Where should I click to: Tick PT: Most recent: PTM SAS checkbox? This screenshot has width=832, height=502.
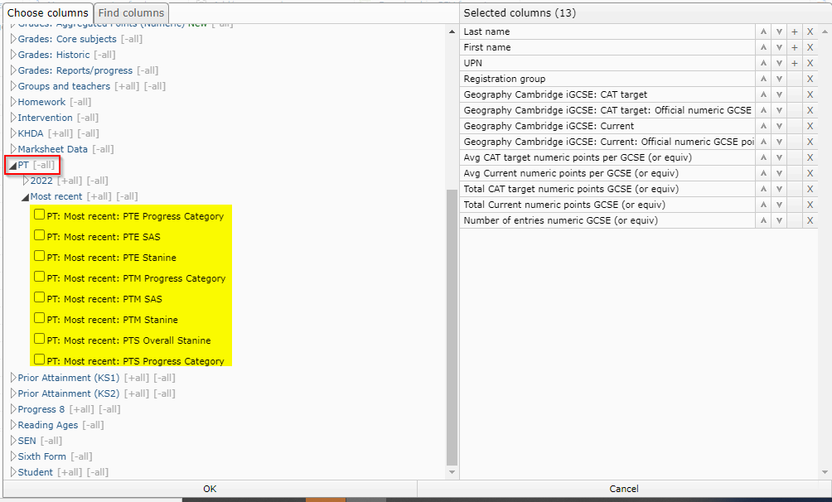click(39, 297)
